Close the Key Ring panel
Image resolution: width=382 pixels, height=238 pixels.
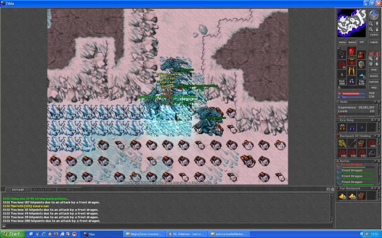pos(379,120)
